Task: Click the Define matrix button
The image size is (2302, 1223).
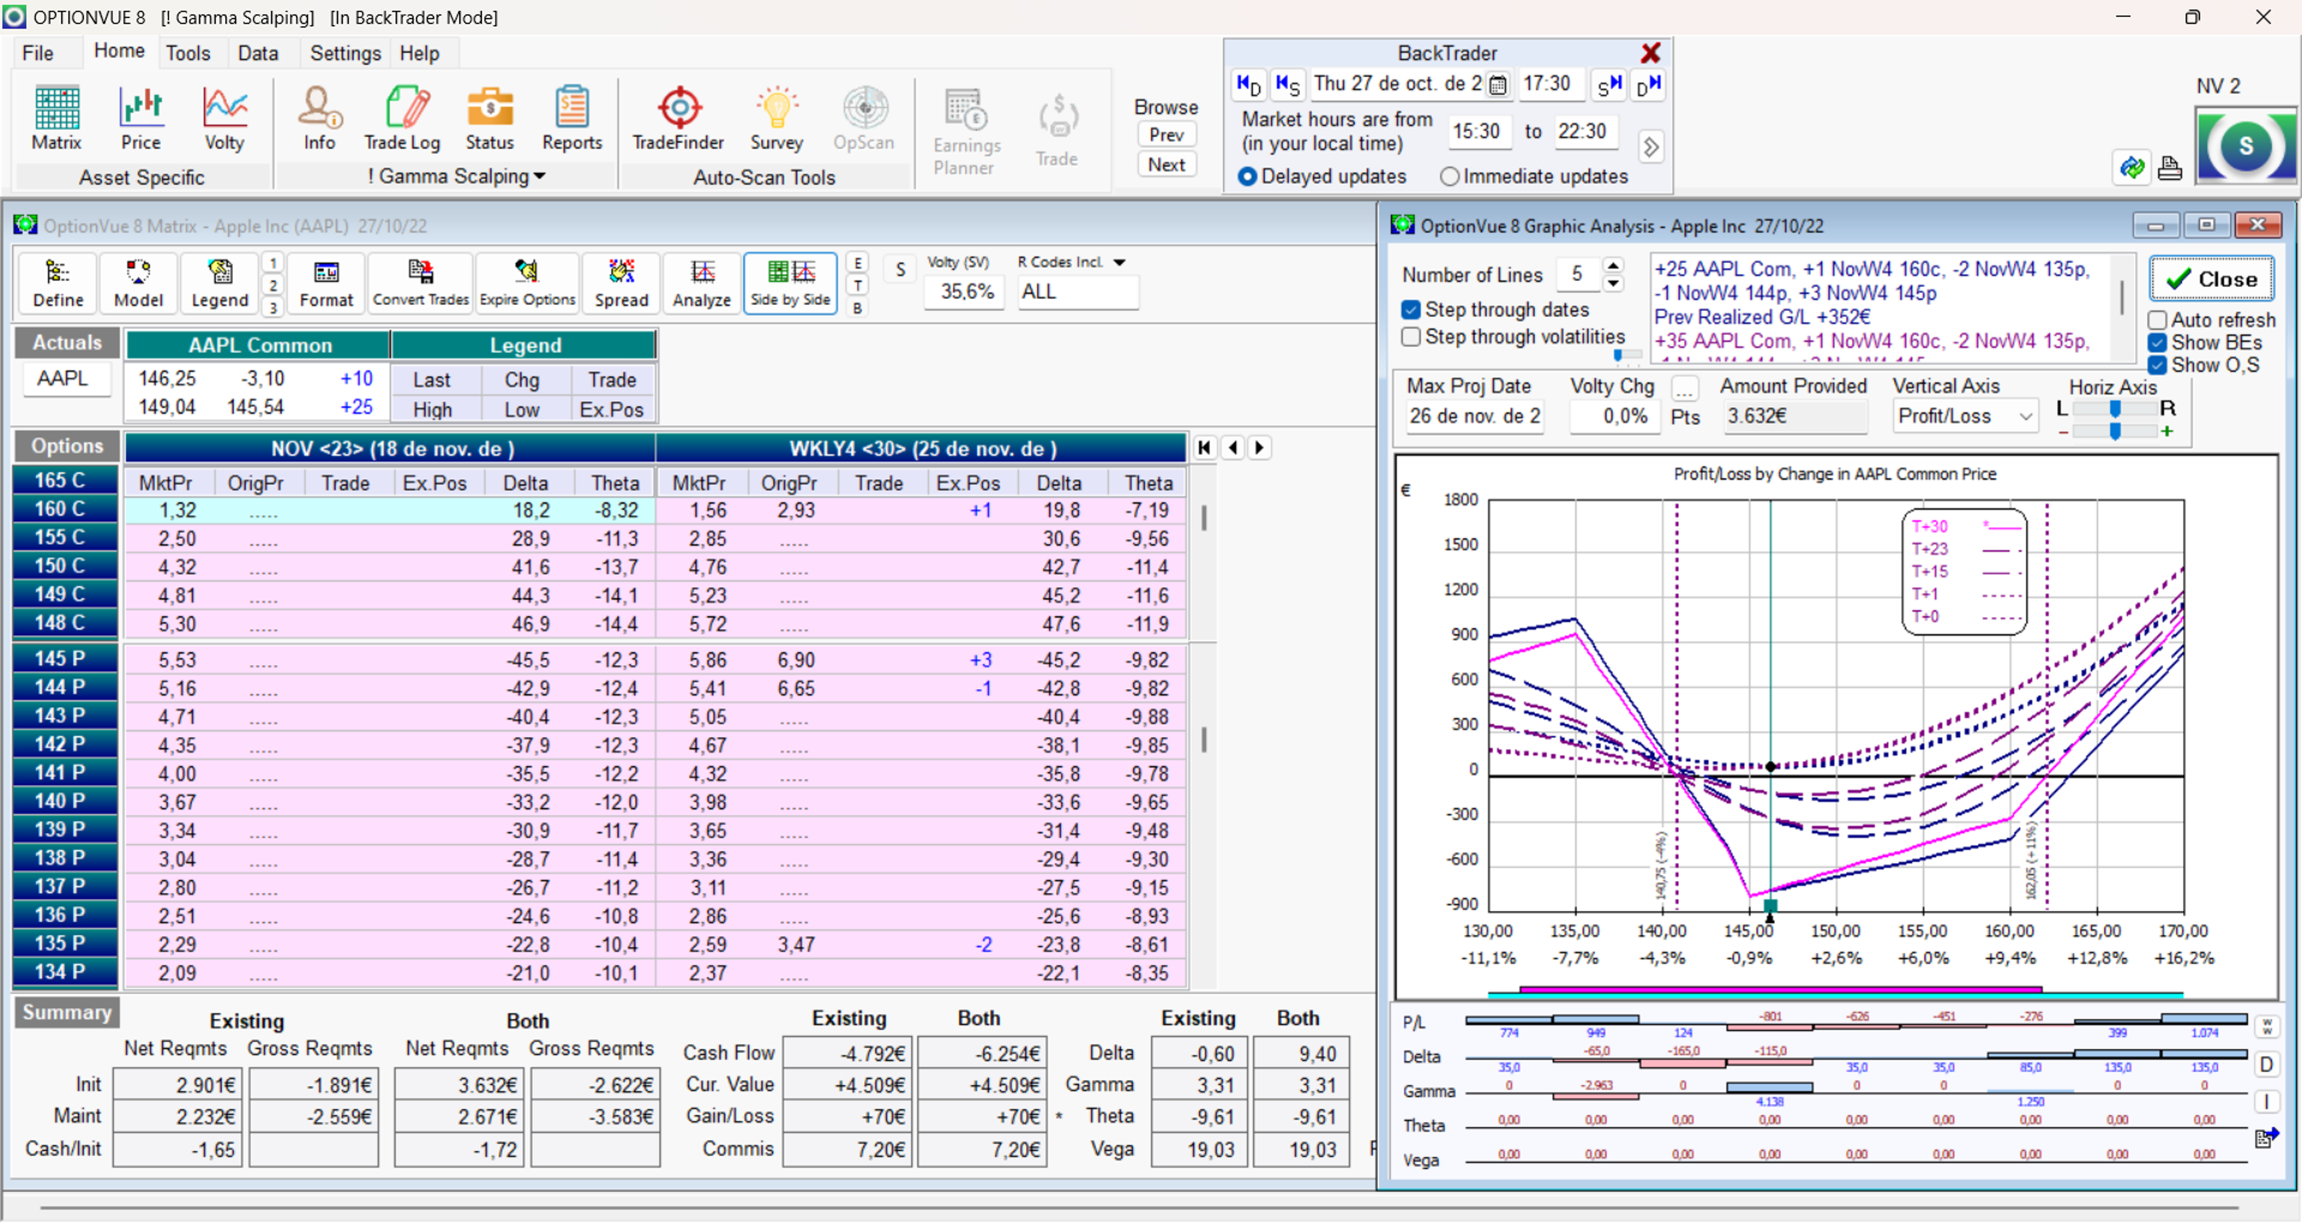Action: (58, 284)
